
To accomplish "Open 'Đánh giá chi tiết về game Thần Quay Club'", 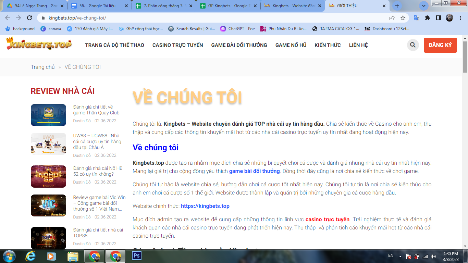I will tap(96, 110).
